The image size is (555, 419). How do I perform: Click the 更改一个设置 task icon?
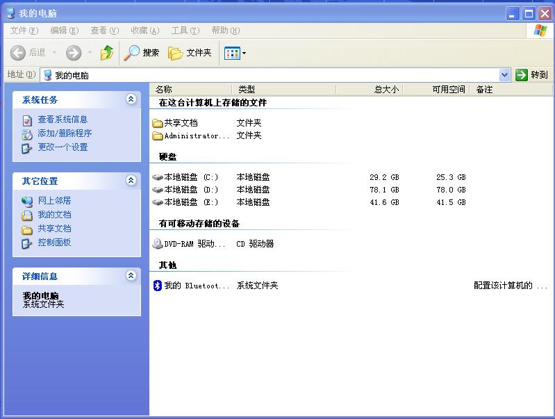pos(27,148)
